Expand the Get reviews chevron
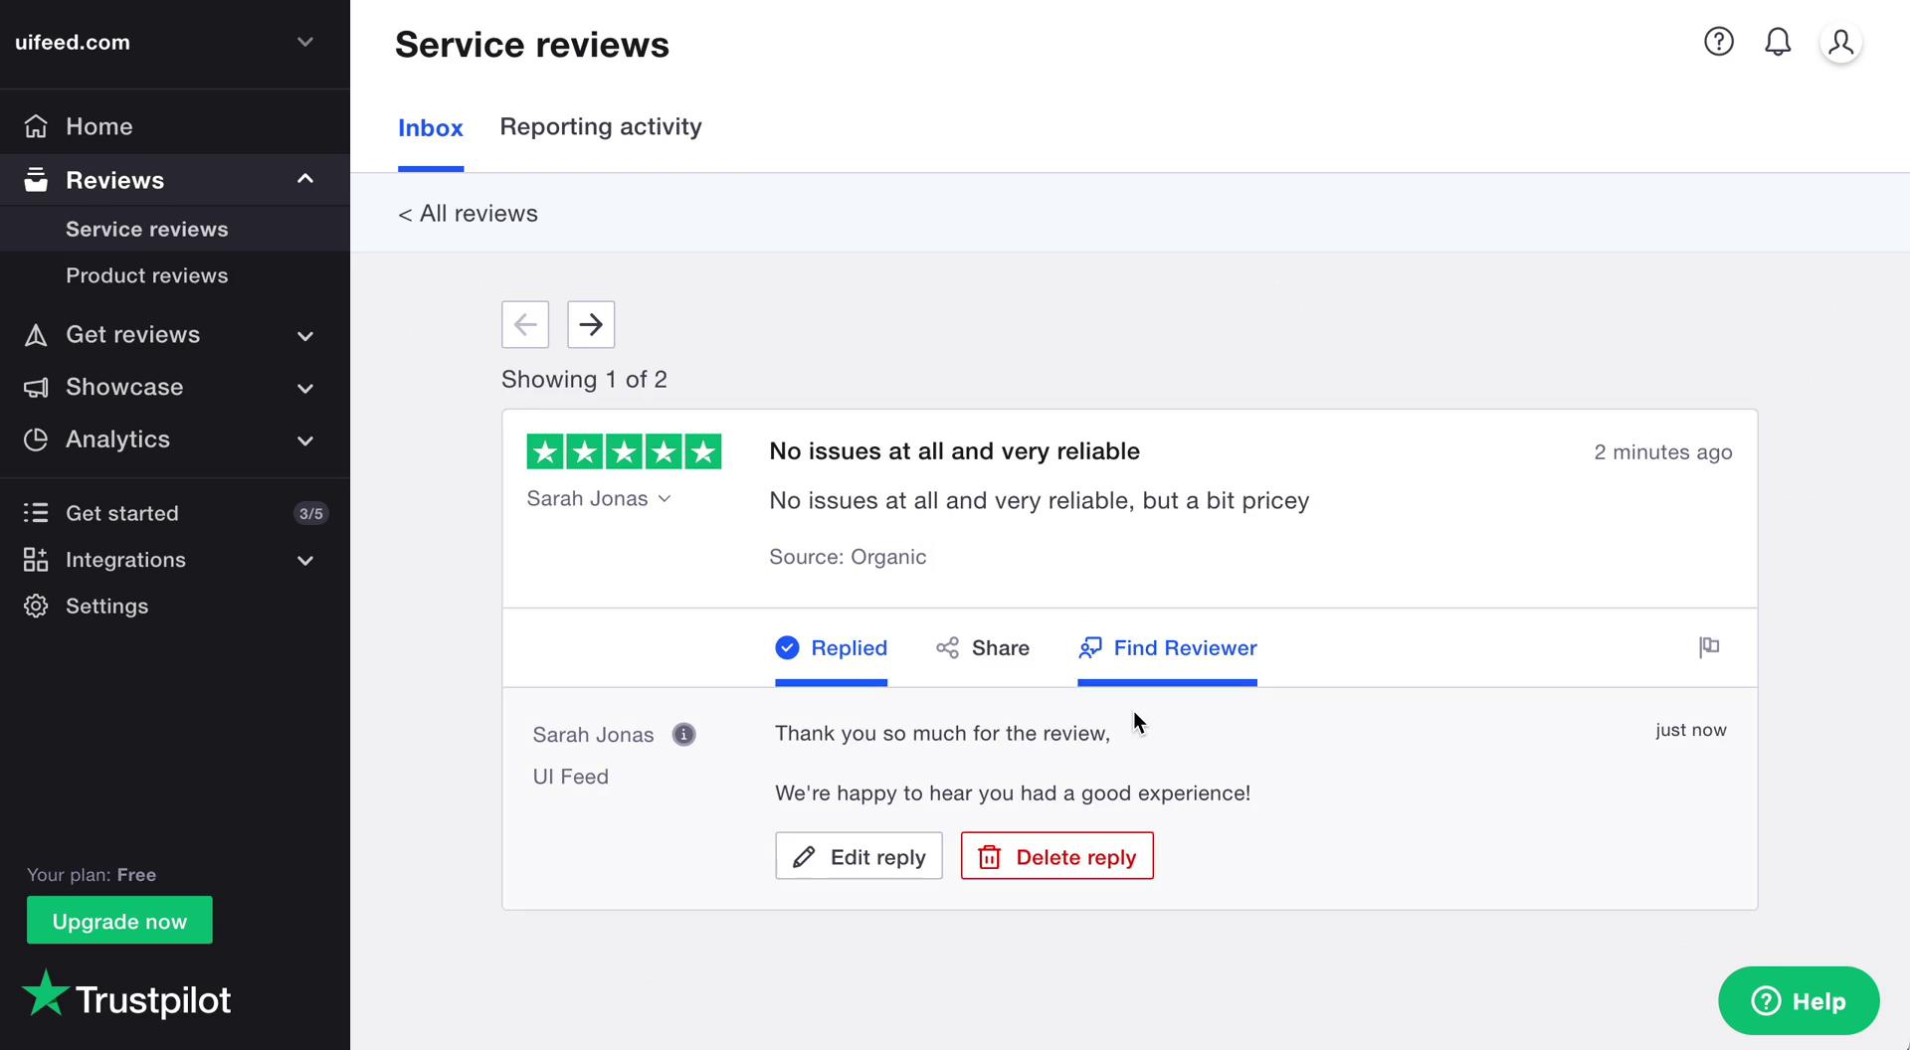 tap(305, 336)
